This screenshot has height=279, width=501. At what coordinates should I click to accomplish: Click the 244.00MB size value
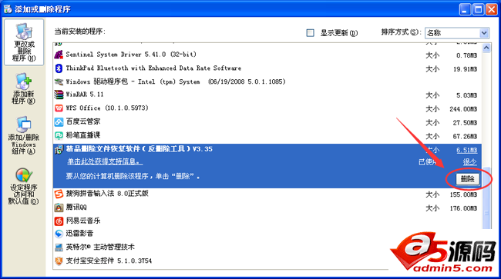coord(463,109)
